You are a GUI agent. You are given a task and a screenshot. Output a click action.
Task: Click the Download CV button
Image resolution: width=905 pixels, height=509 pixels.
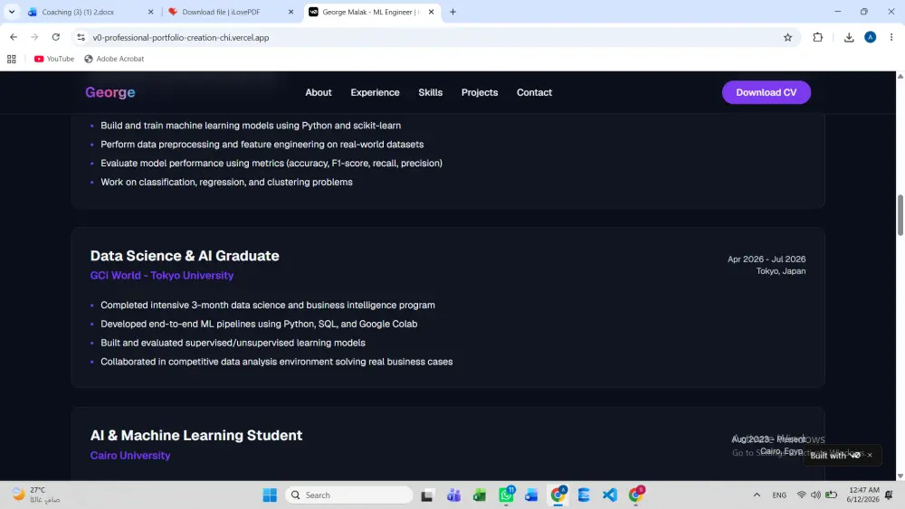pyautogui.click(x=767, y=92)
